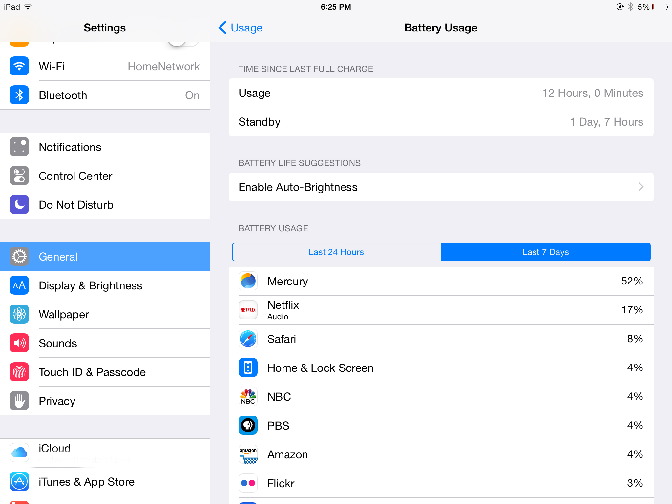Image resolution: width=672 pixels, height=504 pixels.
Task: Tap the General gear icon
Action: 19,257
